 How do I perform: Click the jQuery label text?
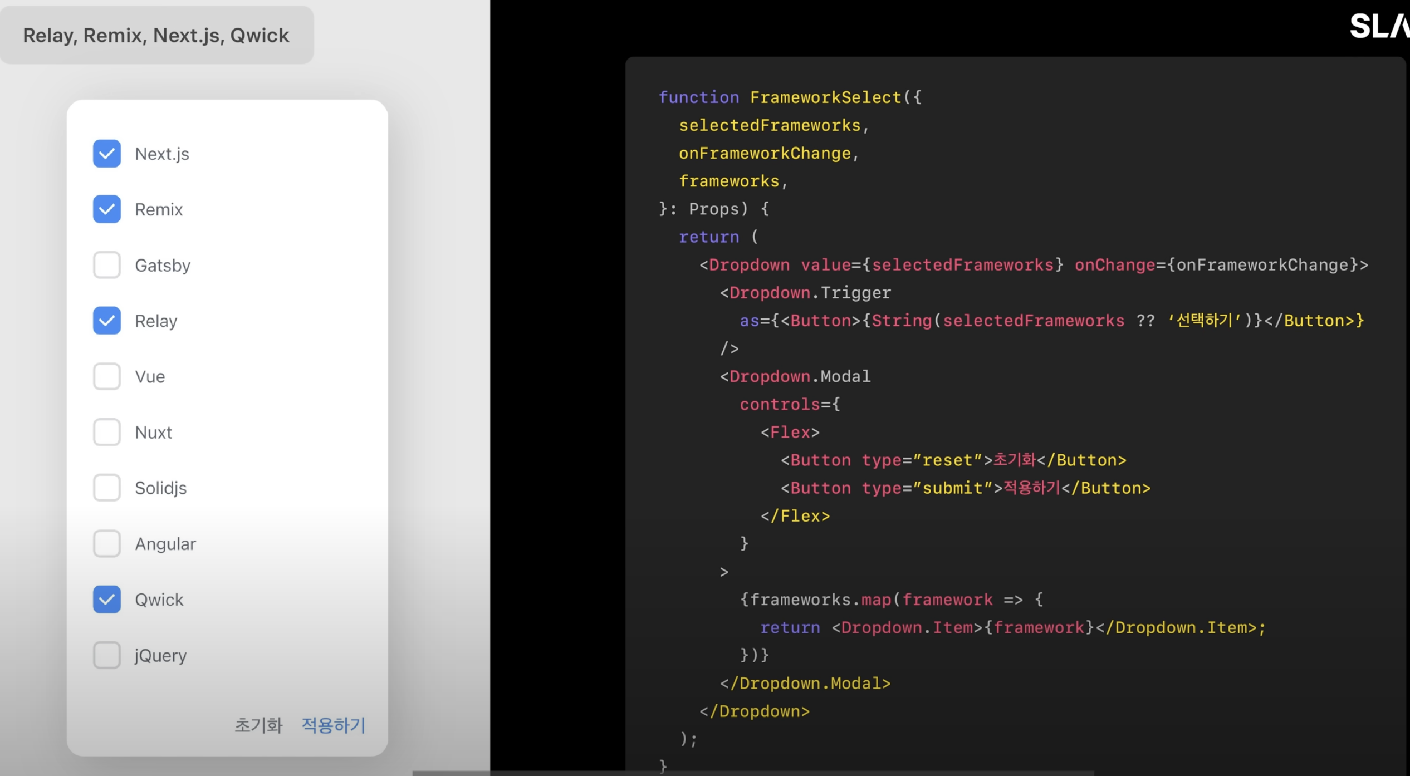pos(160,656)
